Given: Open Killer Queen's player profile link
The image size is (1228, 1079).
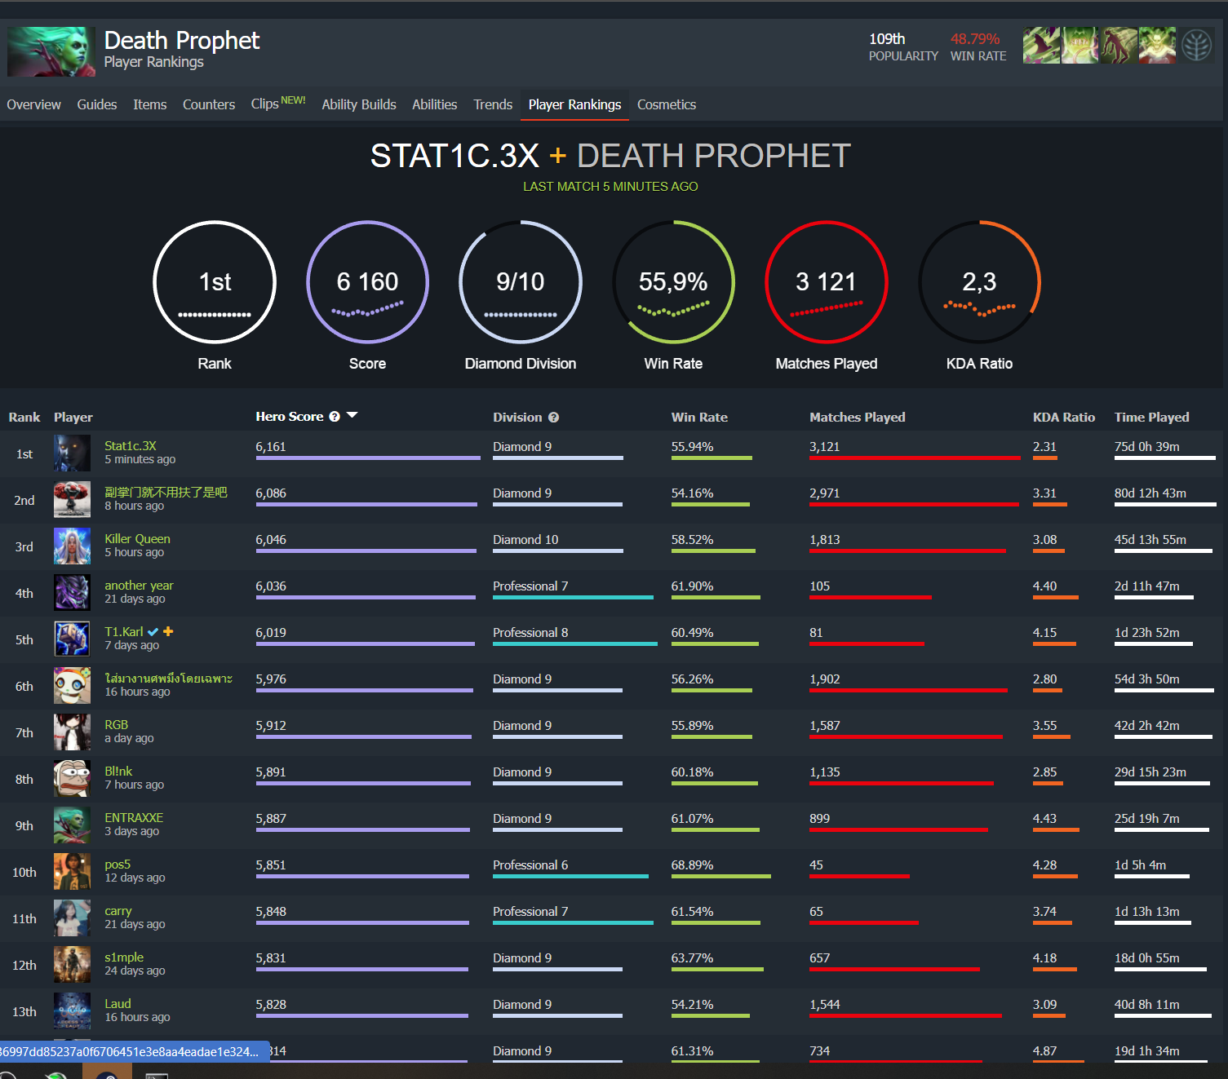Looking at the screenshot, I should coord(137,539).
